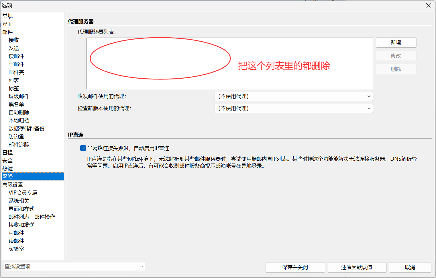This screenshot has height=278, width=436.
Task: Open the 收发邮件使用的代理 dropdown
Action: click(x=294, y=96)
